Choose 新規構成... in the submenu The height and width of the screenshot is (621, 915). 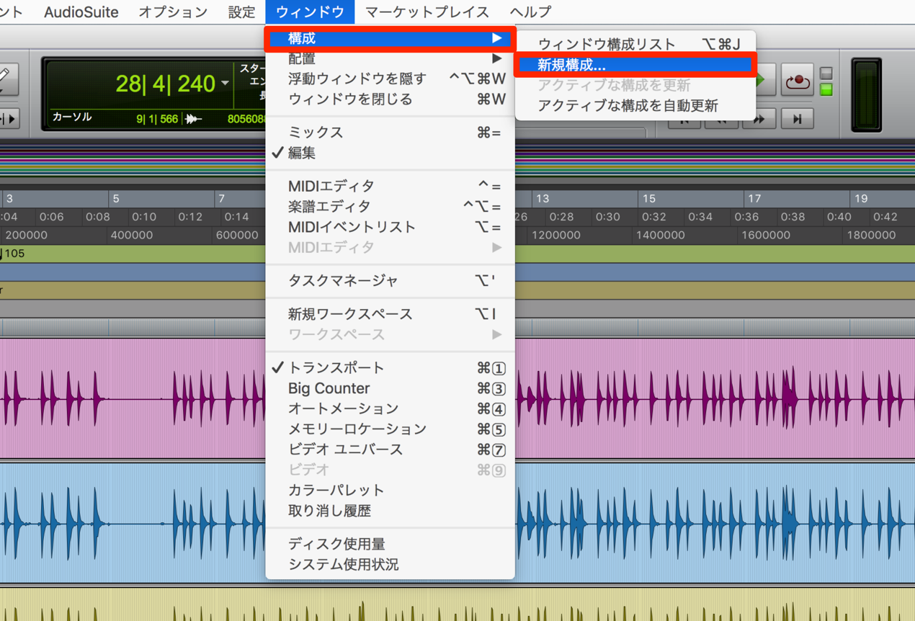(x=635, y=65)
